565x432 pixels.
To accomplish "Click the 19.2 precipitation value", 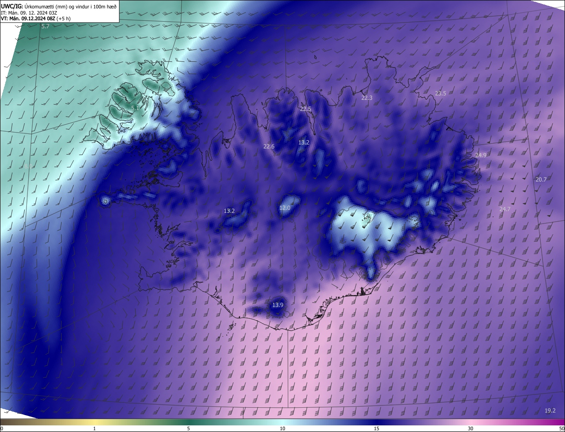I will [550, 411].
